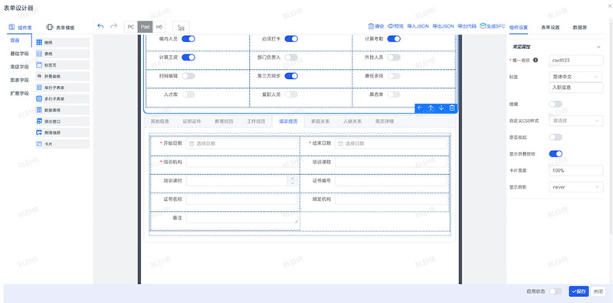The height and width of the screenshot is (303, 613).
Task: Select the 弹出窗口 dialog component
Action: (62, 121)
